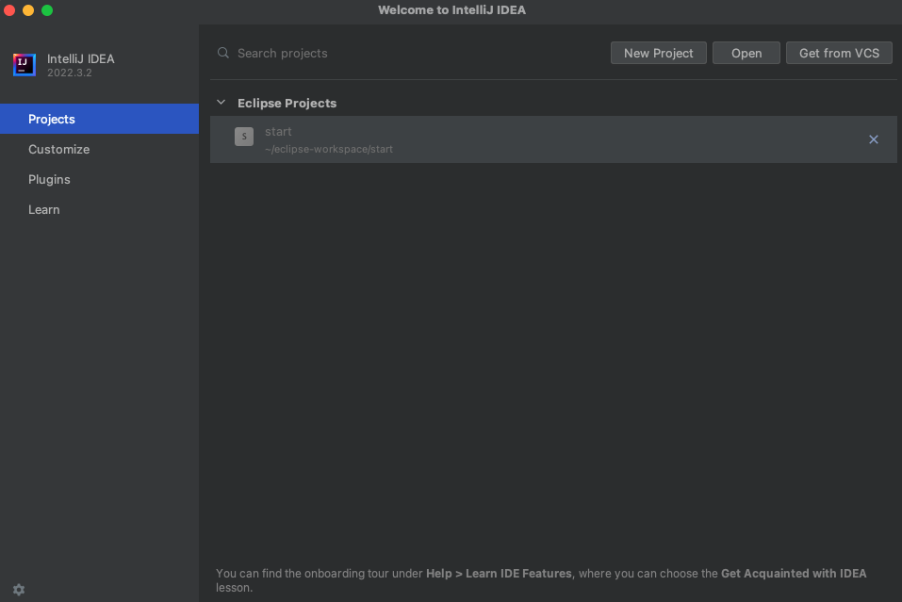902x602 pixels.
Task: Maximize window with green button
Action: (47, 10)
